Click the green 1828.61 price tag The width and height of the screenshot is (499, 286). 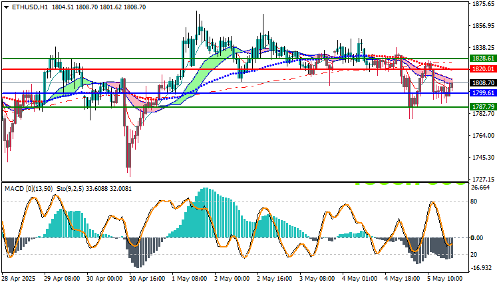coord(483,59)
